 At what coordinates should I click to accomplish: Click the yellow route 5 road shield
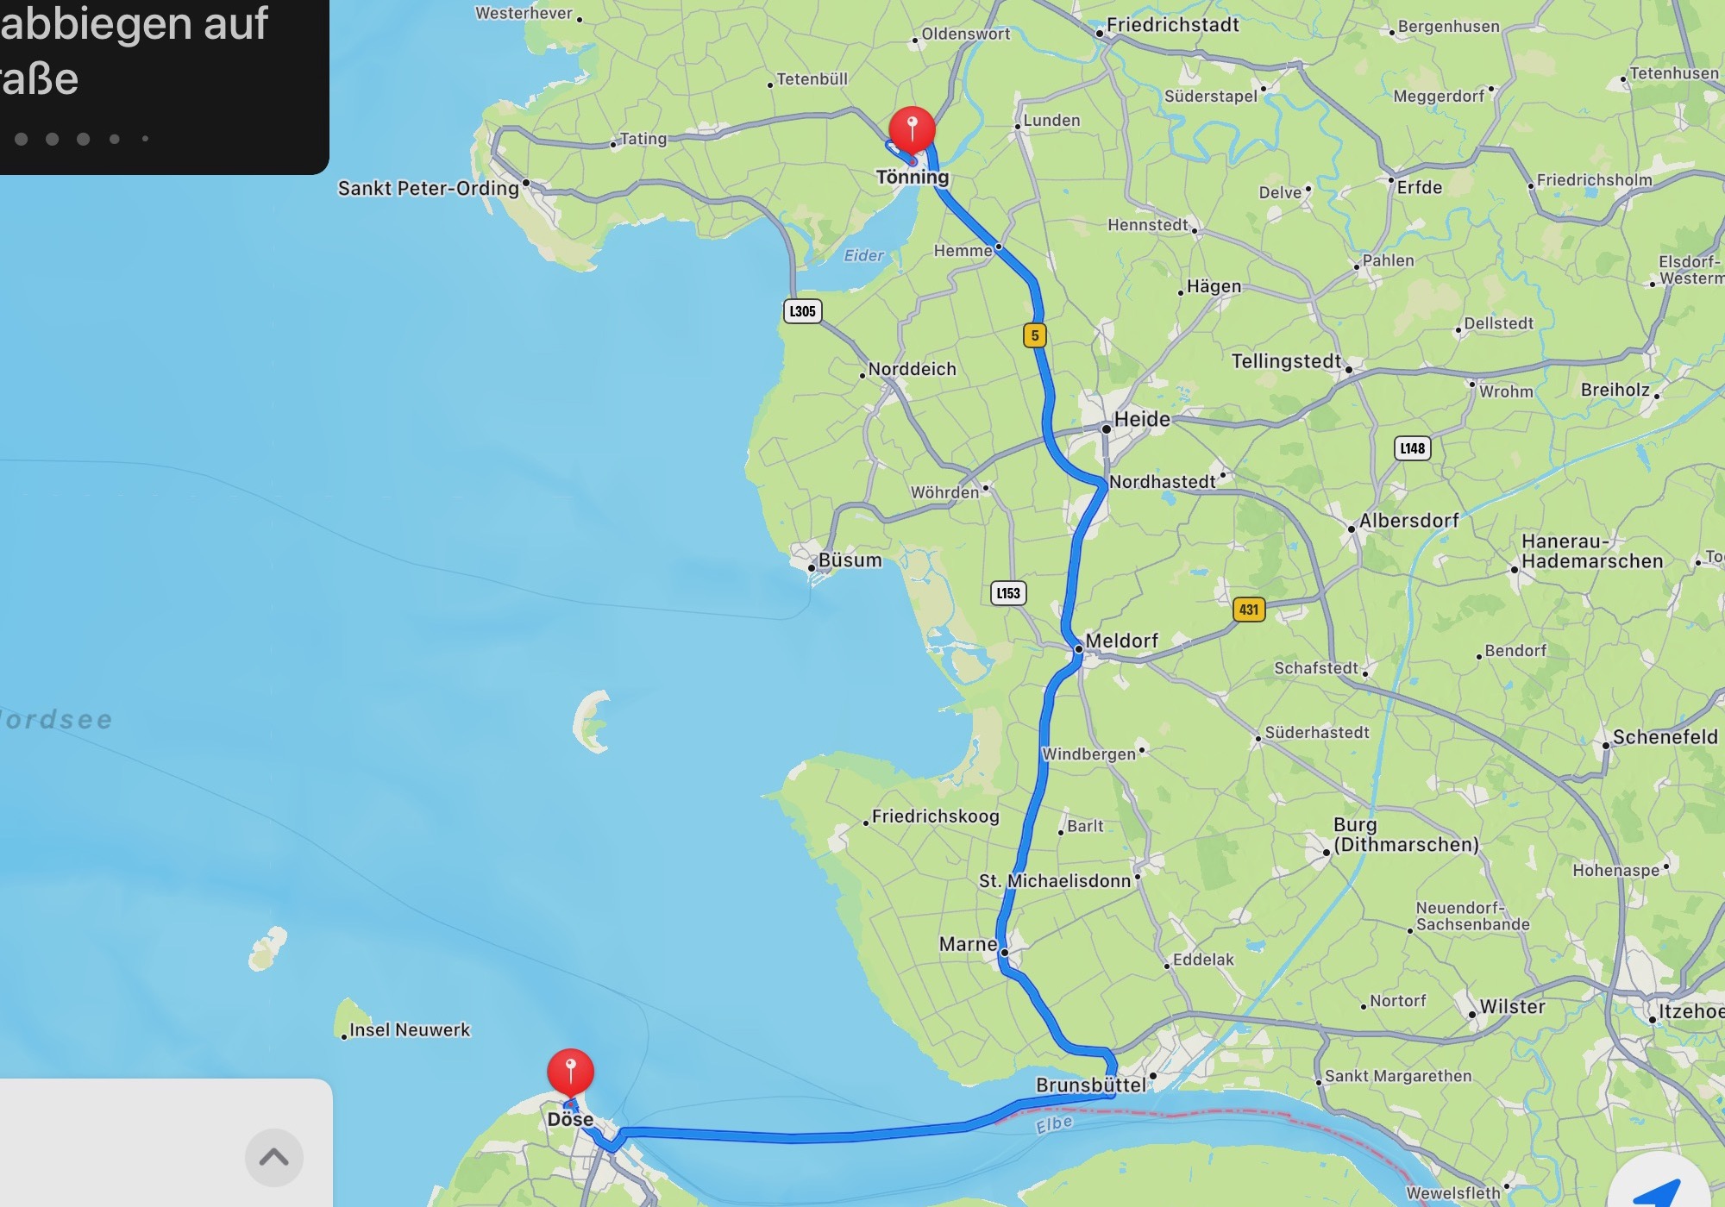(x=1035, y=335)
